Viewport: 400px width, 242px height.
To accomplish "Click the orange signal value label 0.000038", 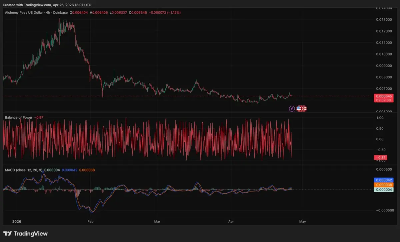I will point(384,185).
